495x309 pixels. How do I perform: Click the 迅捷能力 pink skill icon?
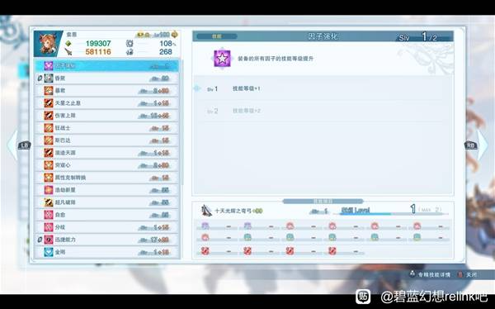pos(49,240)
